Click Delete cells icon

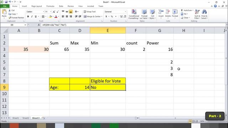pos(168,12)
